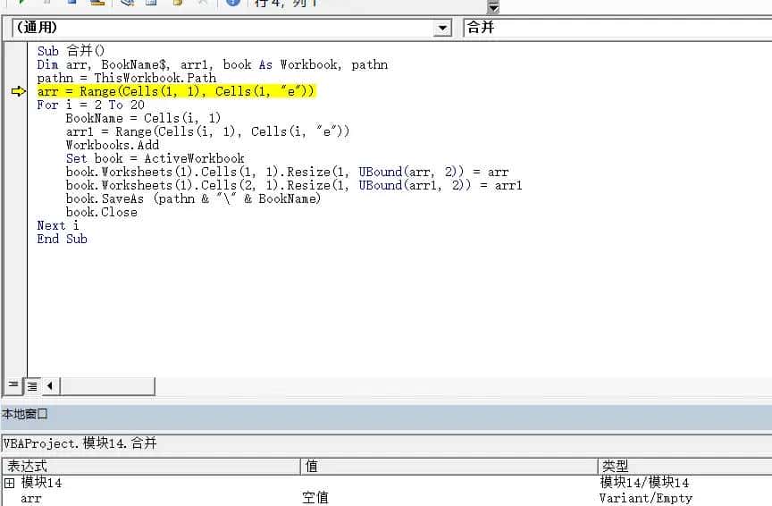Click the book.Close code line
The width and height of the screenshot is (772, 506).
[x=101, y=212]
